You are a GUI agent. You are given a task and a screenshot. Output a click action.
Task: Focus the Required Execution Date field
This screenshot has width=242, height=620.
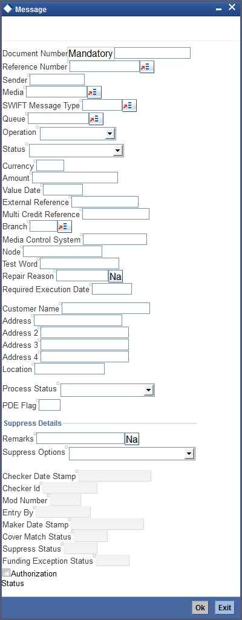(112, 289)
